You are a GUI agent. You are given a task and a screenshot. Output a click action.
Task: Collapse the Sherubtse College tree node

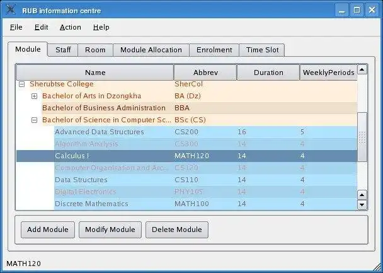click(22, 84)
